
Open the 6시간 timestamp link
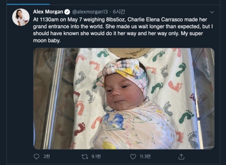click(x=119, y=12)
